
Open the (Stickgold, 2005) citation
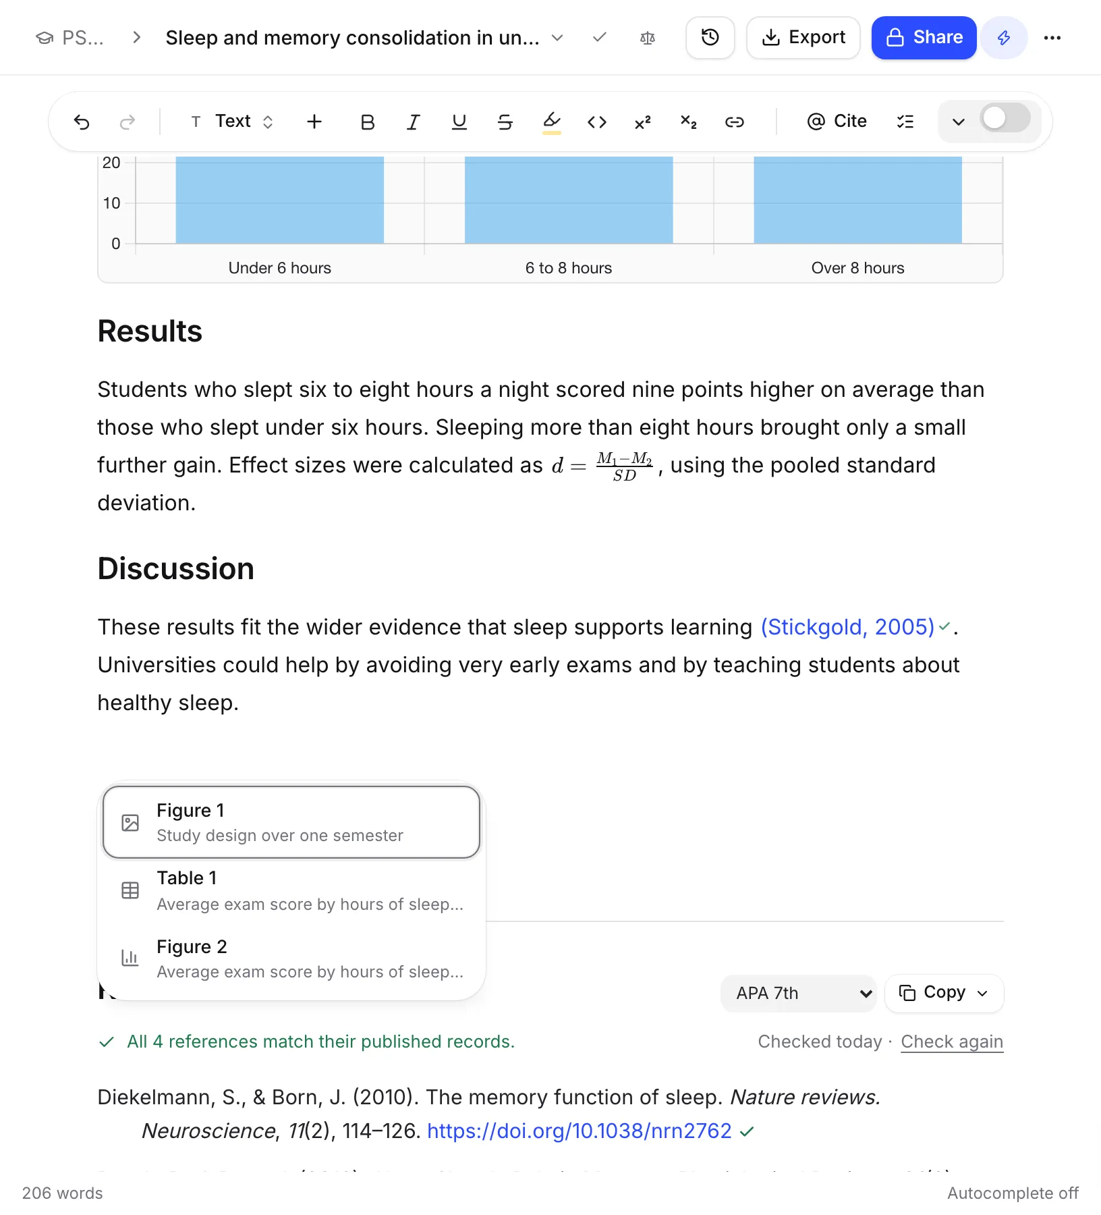(848, 627)
